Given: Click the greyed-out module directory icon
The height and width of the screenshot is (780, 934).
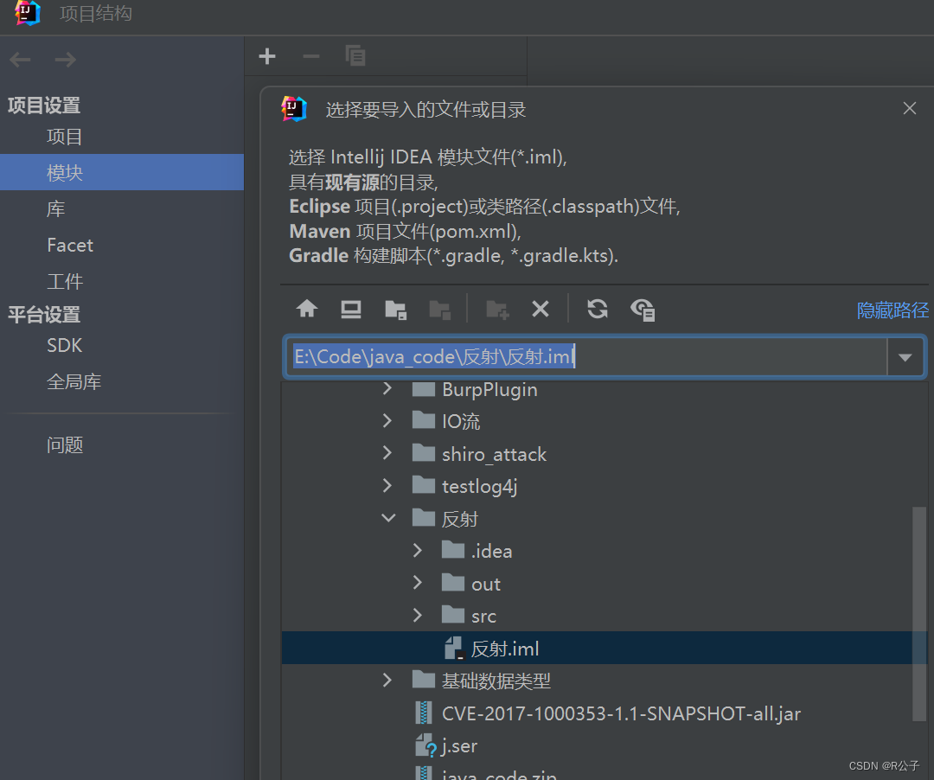Looking at the screenshot, I should click(x=439, y=310).
